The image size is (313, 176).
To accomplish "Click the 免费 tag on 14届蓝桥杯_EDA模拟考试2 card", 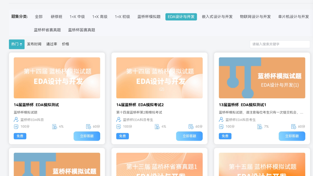I will coord(123,136).
